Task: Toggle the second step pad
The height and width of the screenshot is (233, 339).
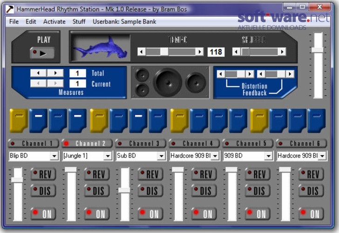Action: coord(39,121)
